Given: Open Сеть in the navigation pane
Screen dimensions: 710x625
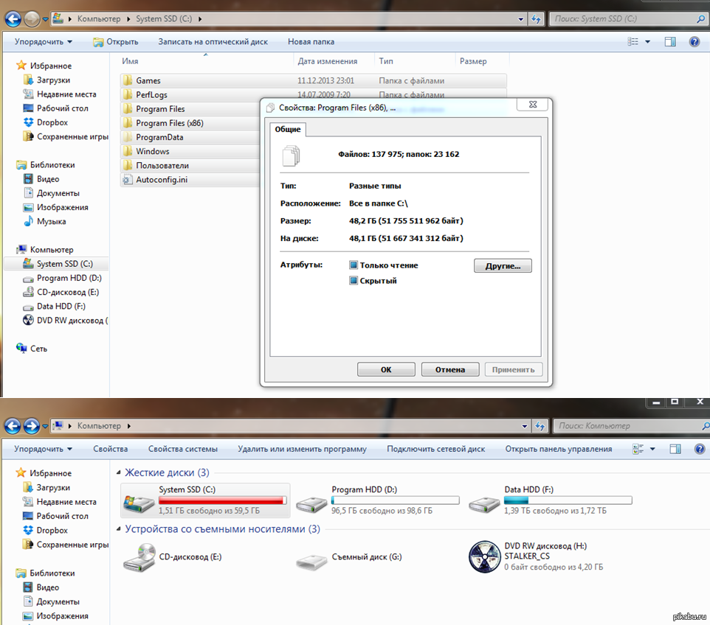Looking at the screenshot, I should coord(38,349).
